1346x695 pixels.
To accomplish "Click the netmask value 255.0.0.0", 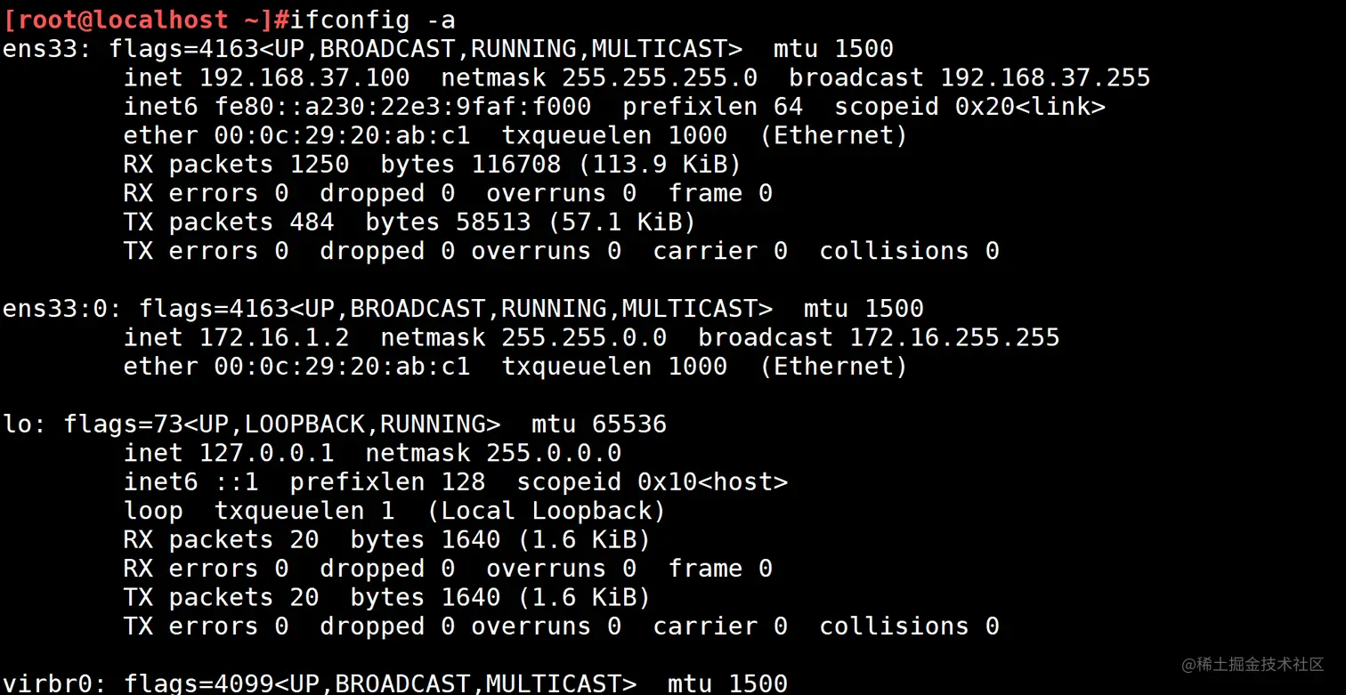I will [x=554, y=453].
